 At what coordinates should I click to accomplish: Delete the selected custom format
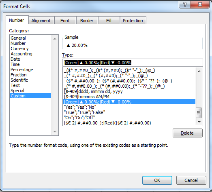tap(188, 133)
